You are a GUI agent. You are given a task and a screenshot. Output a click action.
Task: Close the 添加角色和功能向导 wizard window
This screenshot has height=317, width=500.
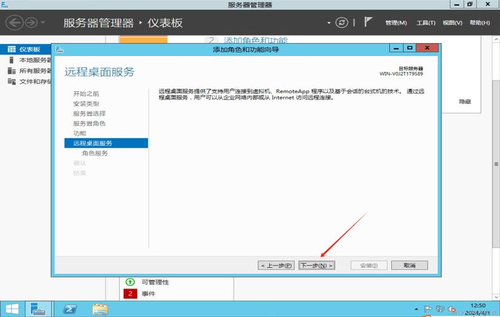[x=427, y=48]
